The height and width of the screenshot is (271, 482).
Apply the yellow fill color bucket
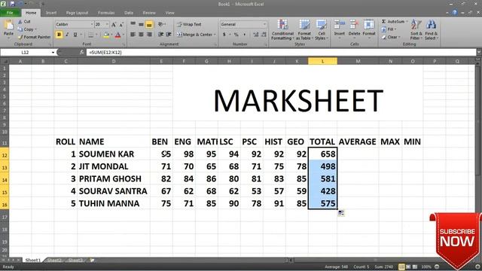point(106,35)
